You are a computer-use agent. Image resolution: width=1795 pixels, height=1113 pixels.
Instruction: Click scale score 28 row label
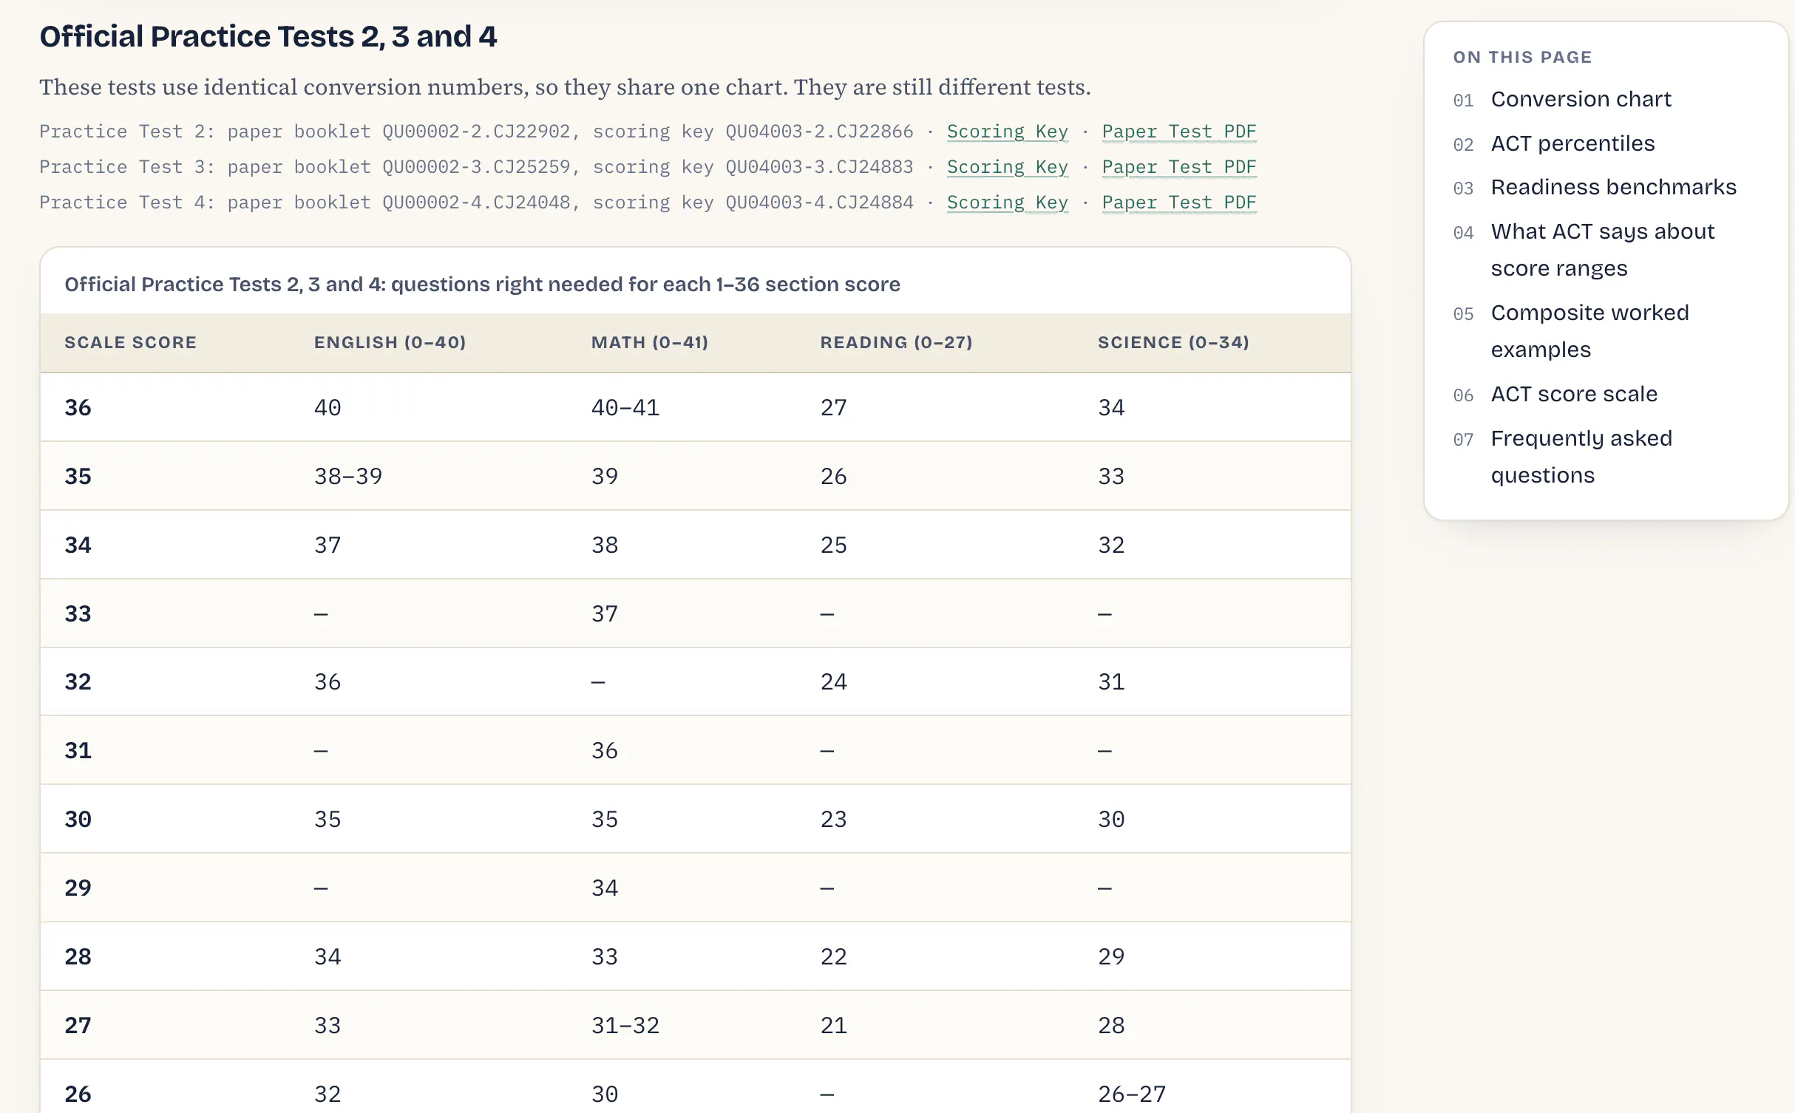coord(78,956)
